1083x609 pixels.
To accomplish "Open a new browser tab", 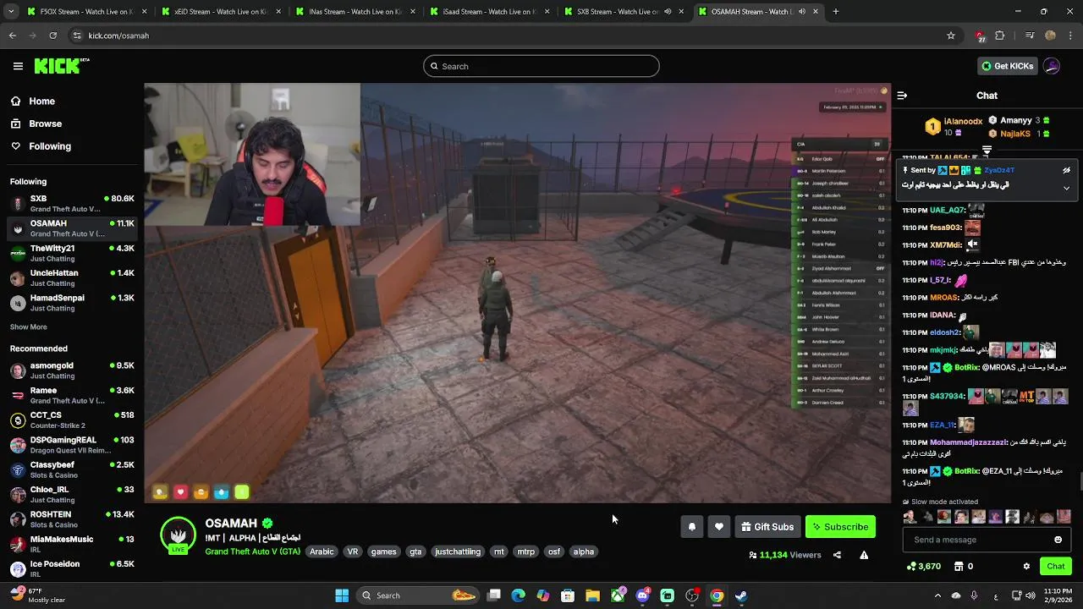I will 835,12.
